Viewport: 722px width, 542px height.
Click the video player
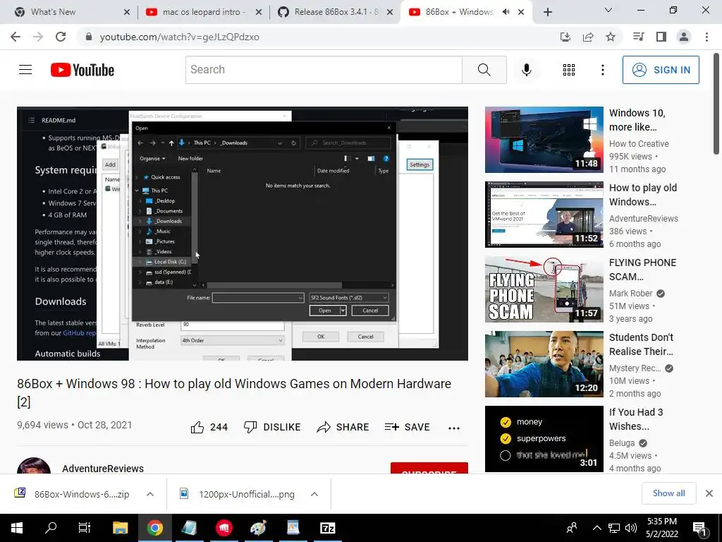coord(243,234)
